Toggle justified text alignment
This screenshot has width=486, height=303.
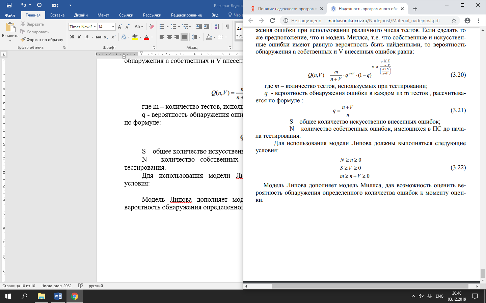(184, 37)
